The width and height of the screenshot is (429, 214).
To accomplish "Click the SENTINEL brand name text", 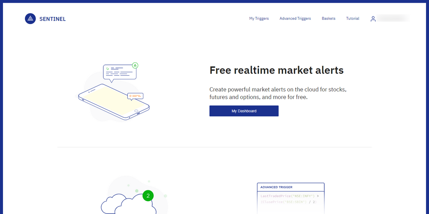I will coord(52,19).
